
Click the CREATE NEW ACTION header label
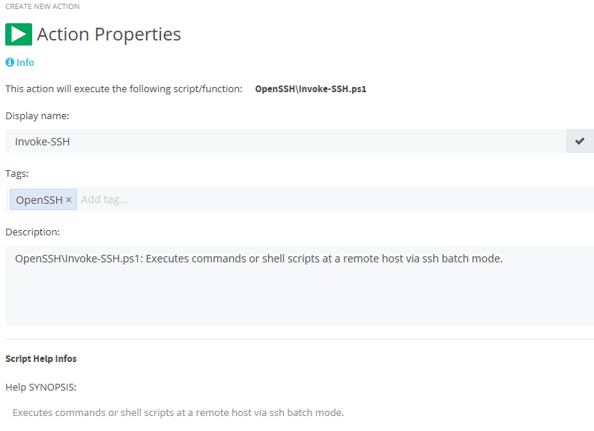[x=43, y=7]
